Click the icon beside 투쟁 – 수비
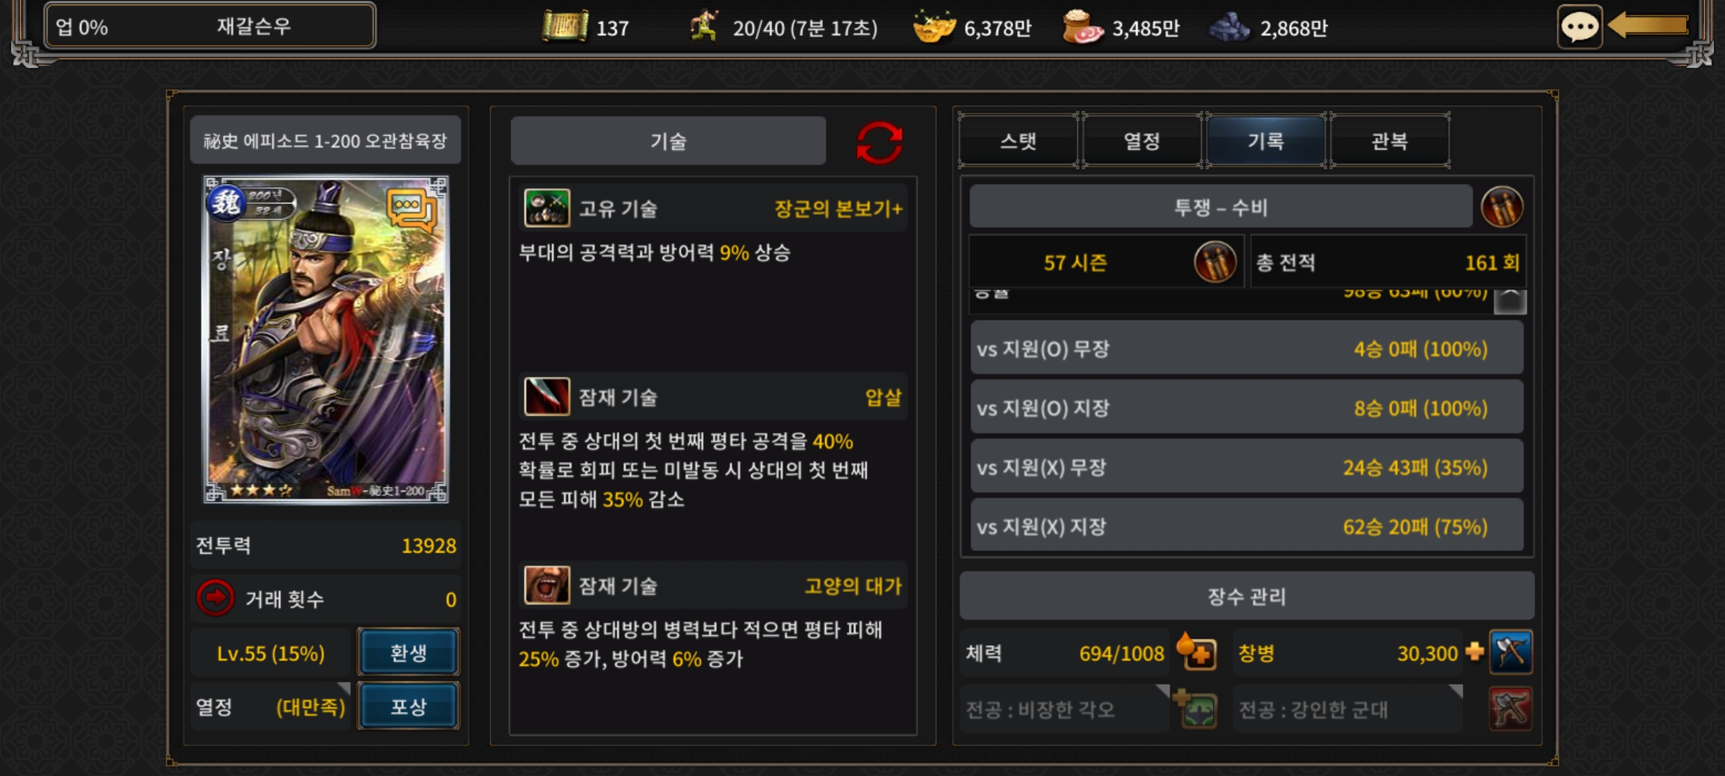Viewport: 1725px width, 776px height. click(1501, 207)
